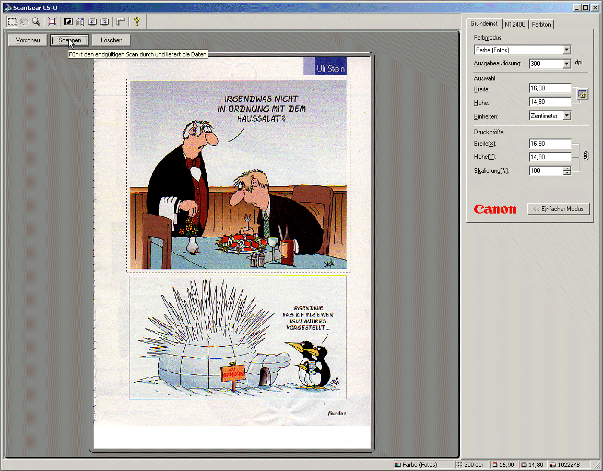603x471 pixels.
Task: Toggle the width/height lock icon
Action: coord(583,95)
